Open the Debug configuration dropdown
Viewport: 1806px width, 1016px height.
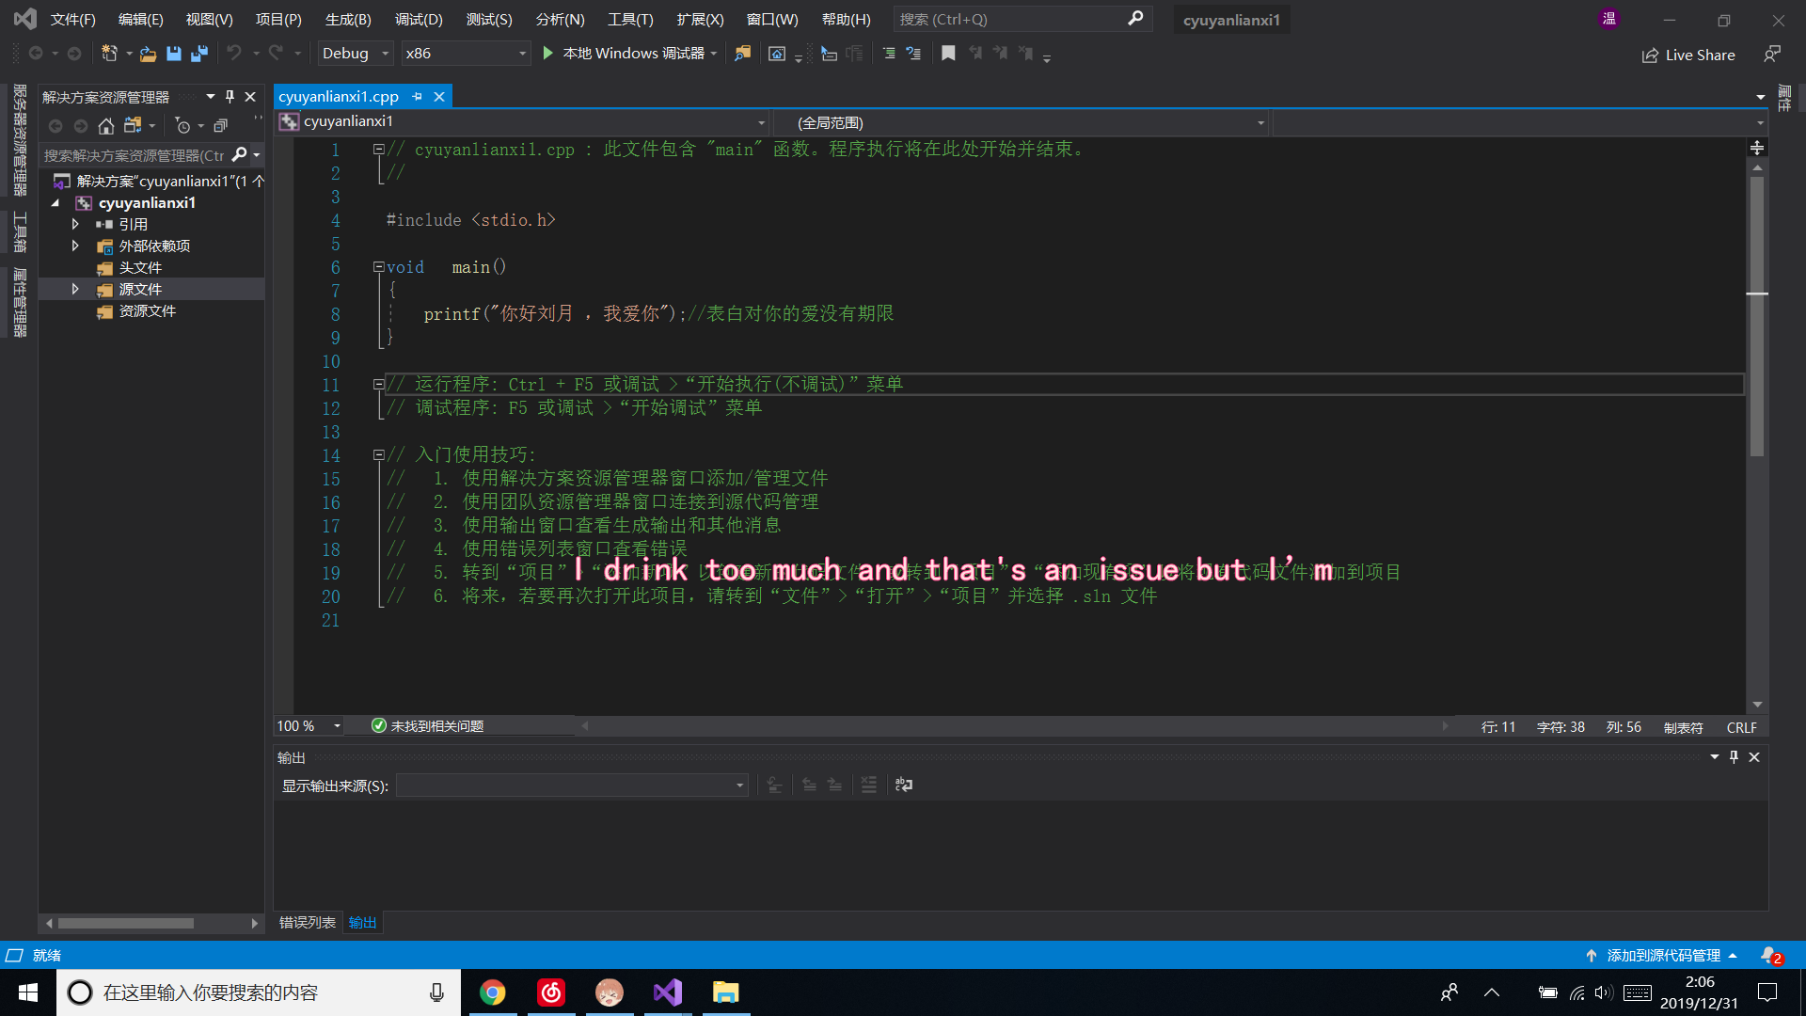pyautogui.click(x=356, y=54)
